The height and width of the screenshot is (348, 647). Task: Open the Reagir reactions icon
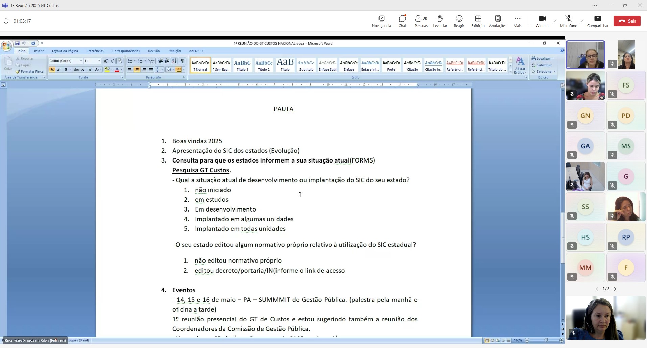459,21
